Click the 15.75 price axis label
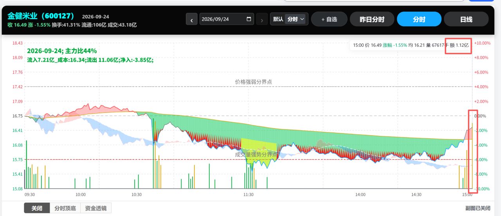 pos(18,160)
